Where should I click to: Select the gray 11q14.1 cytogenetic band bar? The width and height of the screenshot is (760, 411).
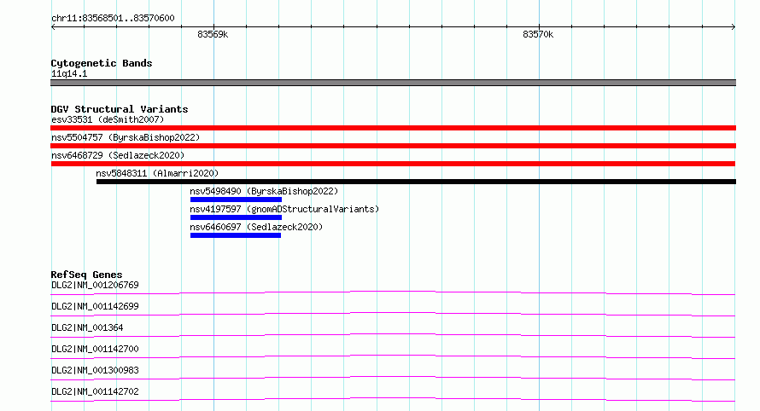point(393,83)
